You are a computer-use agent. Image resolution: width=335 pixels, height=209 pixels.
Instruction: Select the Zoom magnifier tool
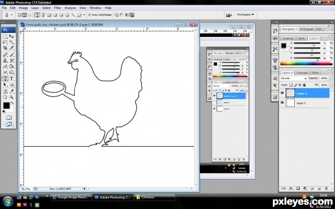point(12,97)
